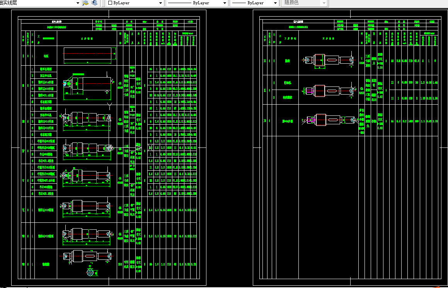Viewport: 448px width, 288px height.
Task: Click the Layer Previous icon
Action: (94, 3)
